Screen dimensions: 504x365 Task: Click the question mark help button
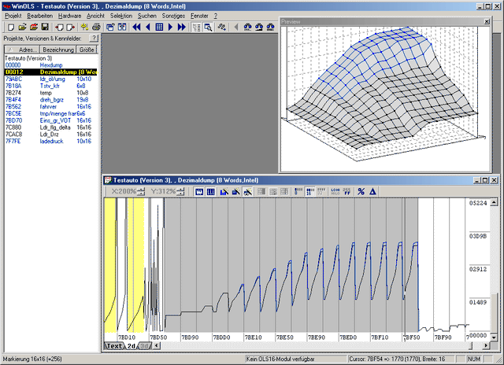(94, 38)
